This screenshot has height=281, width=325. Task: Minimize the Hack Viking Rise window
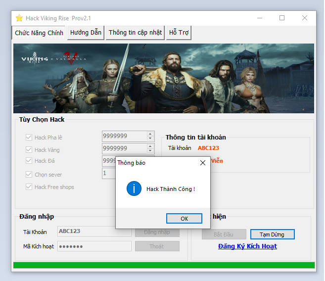pyautogui.click(x=260, y=18)
